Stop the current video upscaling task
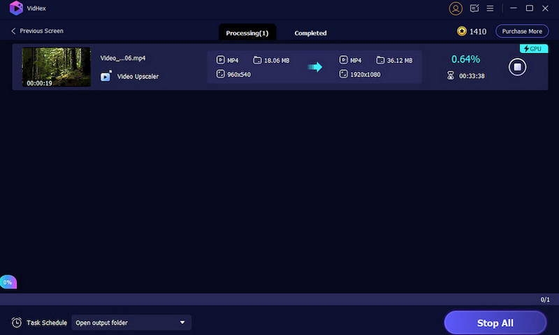Viewport: 559px width, 335px height. click(x=517, y=67)
